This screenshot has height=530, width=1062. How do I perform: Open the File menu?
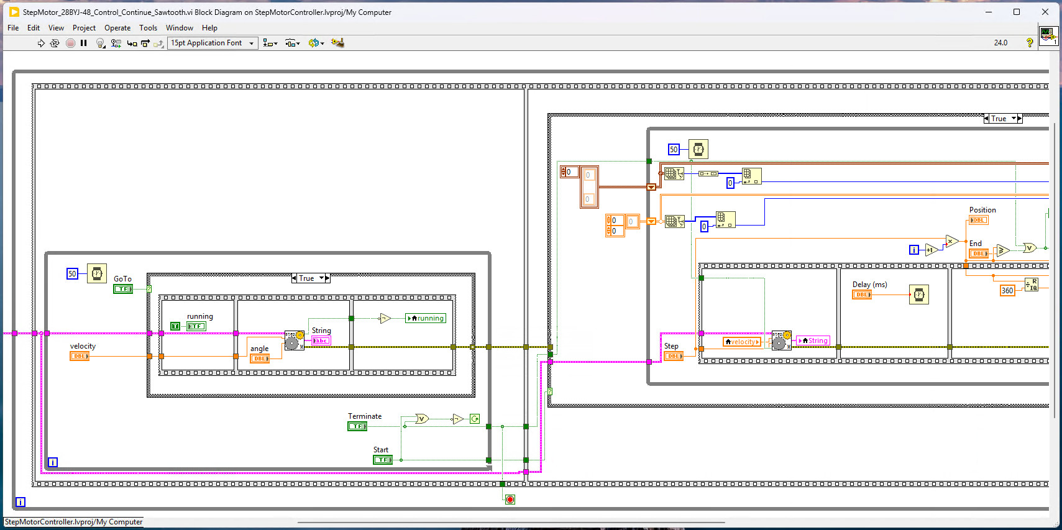(x=13, y=28)
